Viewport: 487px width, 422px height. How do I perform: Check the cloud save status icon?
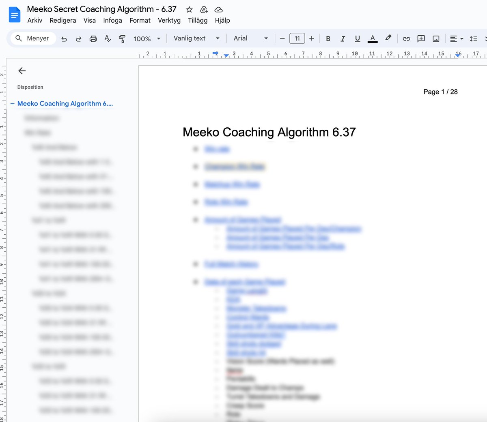pos(218,9)
